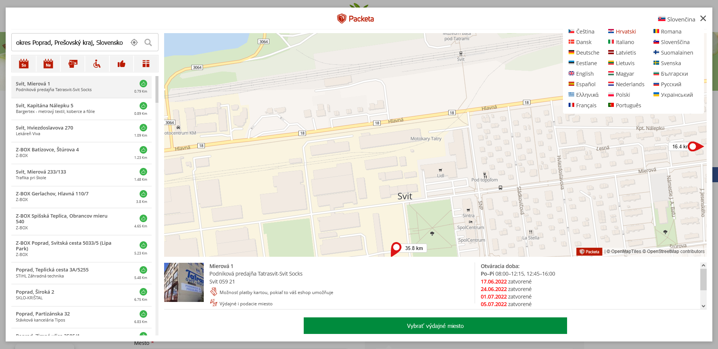Select pickup point Poprad, Široká 2
Viewport: 718px width, 349px height.
[81, 295]
